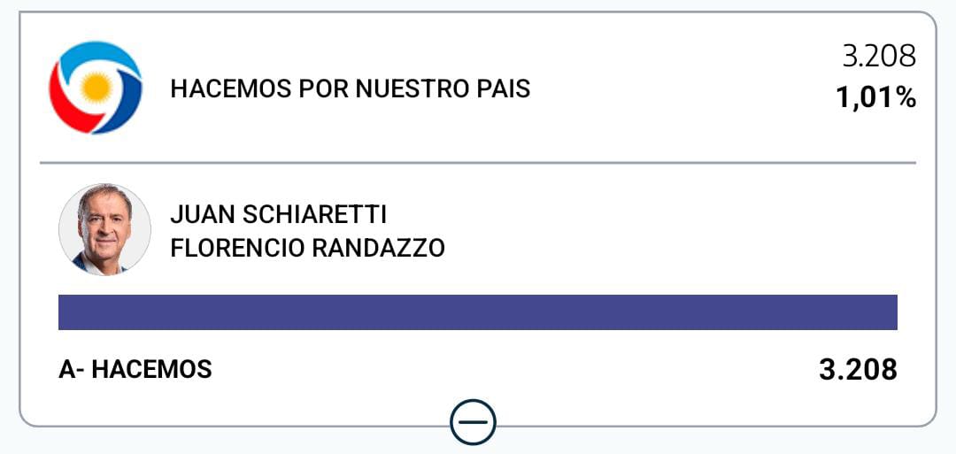This screenshot has width=956, height=454.
Task: Click the first name FLORENCIO
Action: coord(236,248)
